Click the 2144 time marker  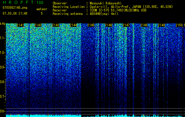coord(73,25)
